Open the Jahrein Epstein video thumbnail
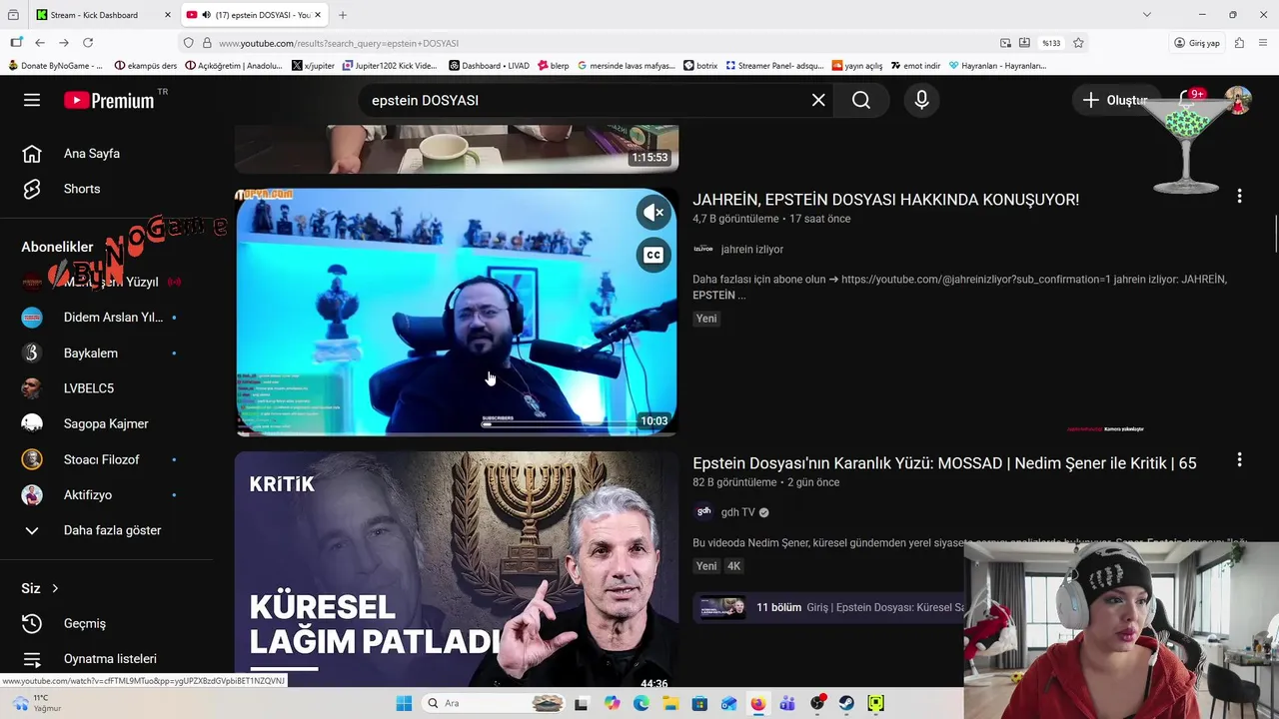The image size is (1279, 719). [x=456, y=312]
